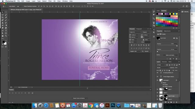Select the Gradient tool
The height and width of the screenshot is (109, 195).
tap(6, 25)
